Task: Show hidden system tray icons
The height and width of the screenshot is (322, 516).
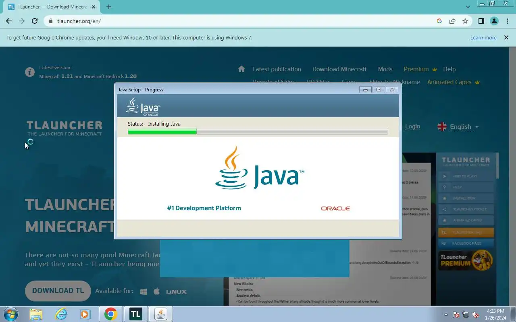Action: tap(446, 314)
